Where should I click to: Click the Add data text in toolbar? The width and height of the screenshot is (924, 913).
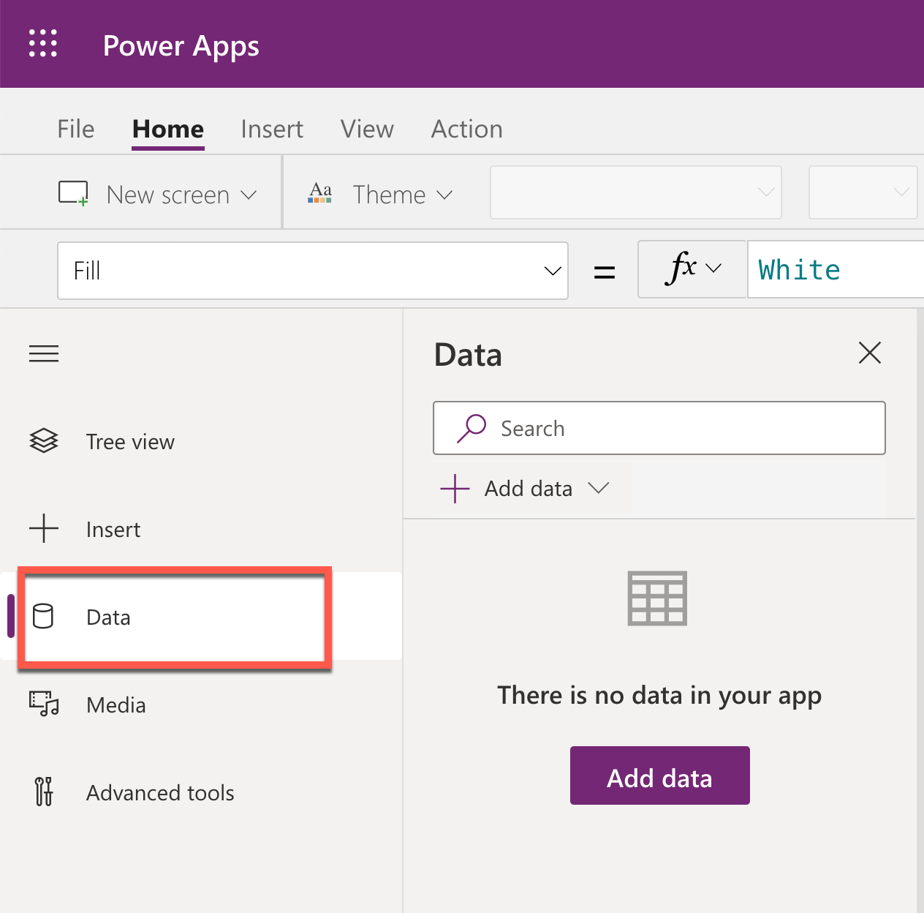point(529,488)
